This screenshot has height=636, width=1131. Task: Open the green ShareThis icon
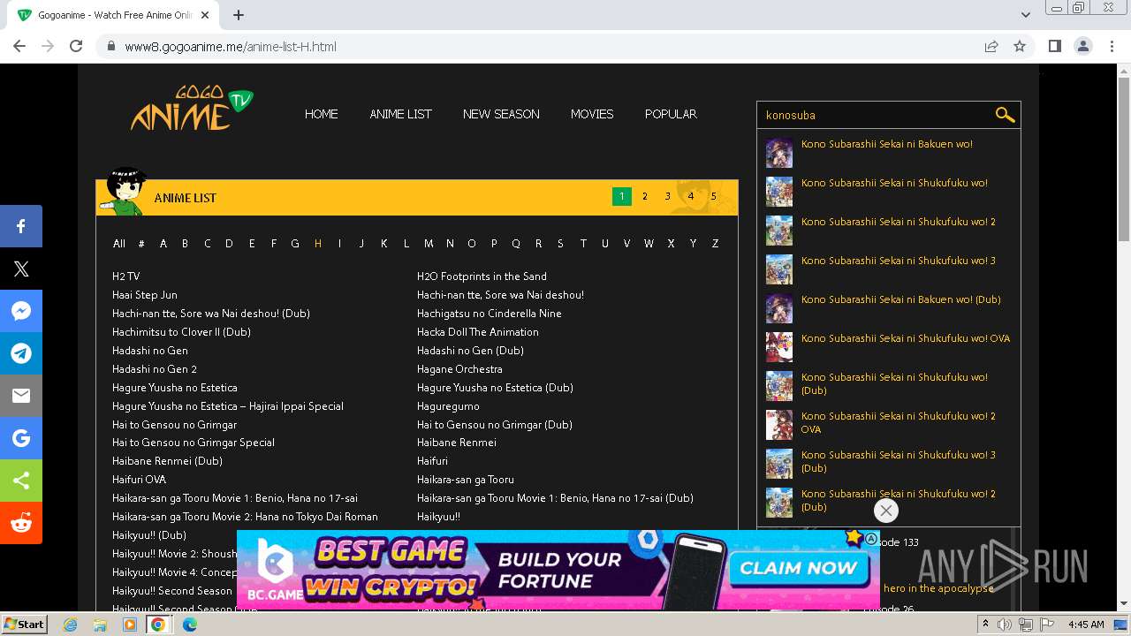21,481
